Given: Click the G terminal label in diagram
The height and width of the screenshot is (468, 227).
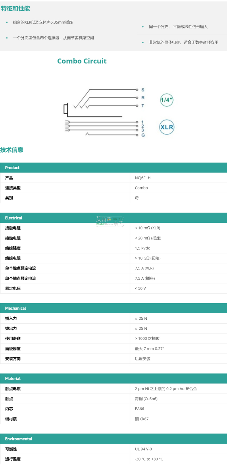Looking at the screenshot, I should pyautogui.click(x=143, y=135).
